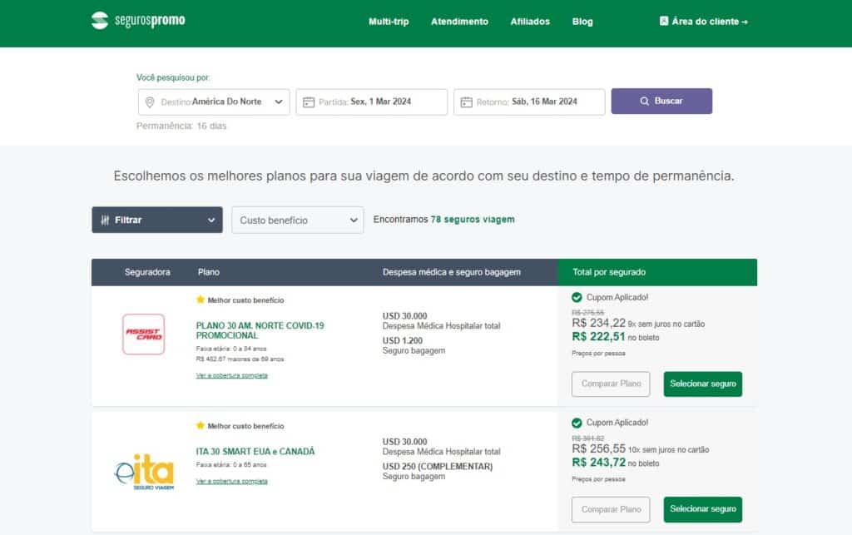The height and width of the screenshot is (535, 852).
Task: Click the Buscar button
Action: pos(662,100)
